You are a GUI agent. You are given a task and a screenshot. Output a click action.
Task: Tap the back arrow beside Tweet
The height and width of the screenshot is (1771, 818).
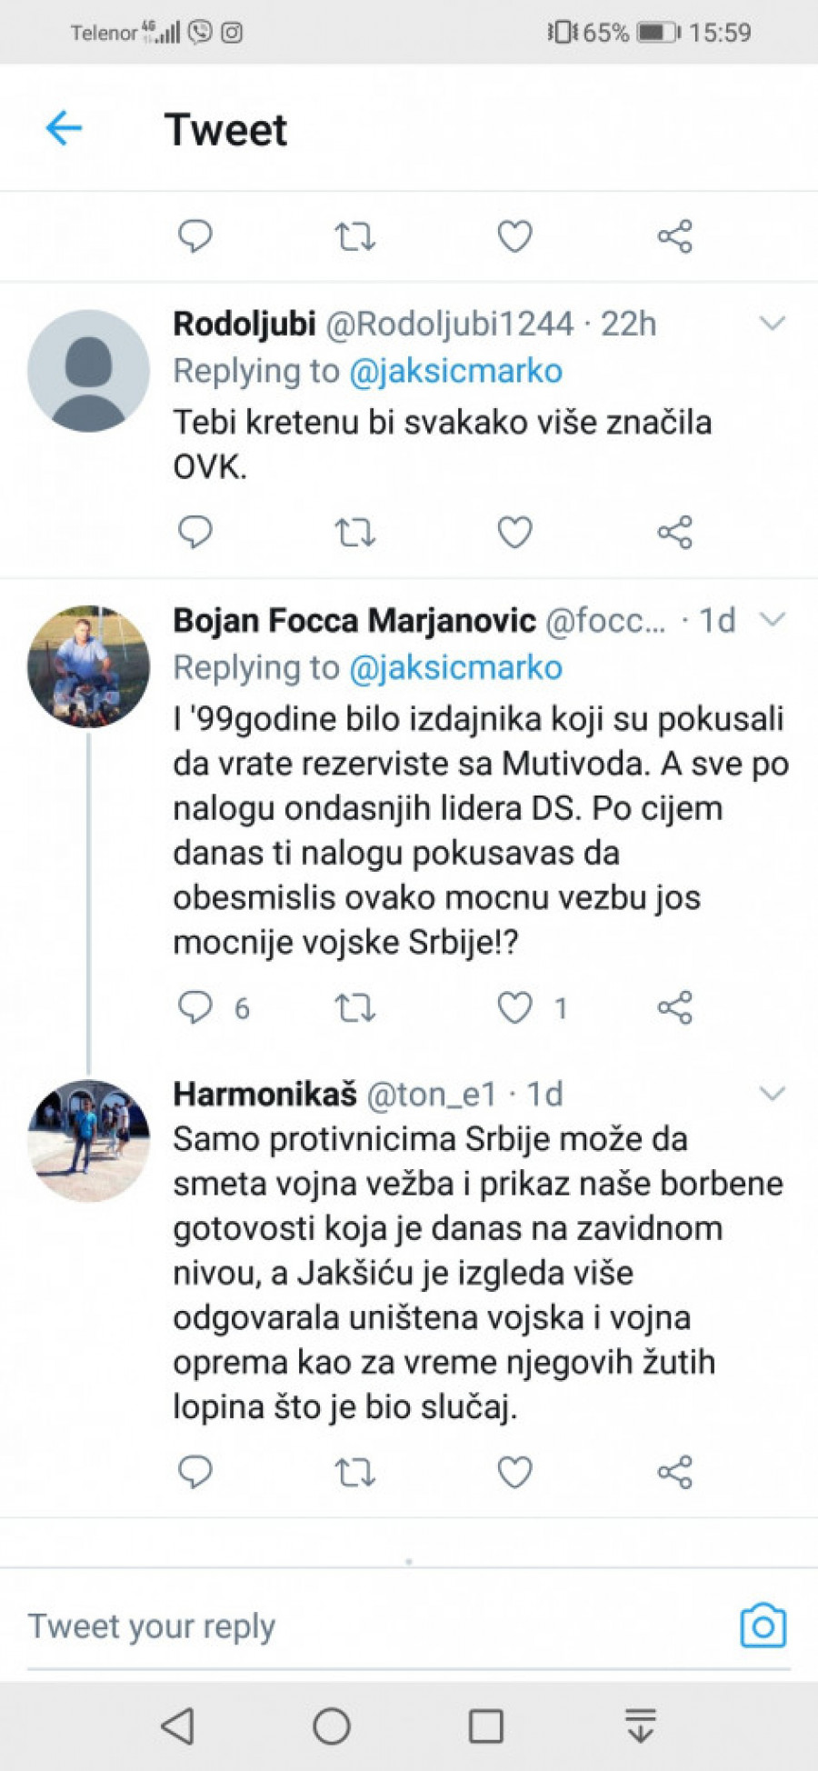click(64, 128)
